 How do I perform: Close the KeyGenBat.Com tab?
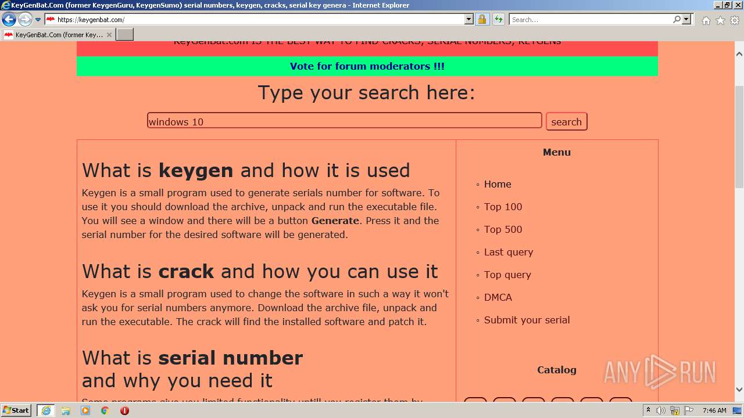[x=109, y=35]
